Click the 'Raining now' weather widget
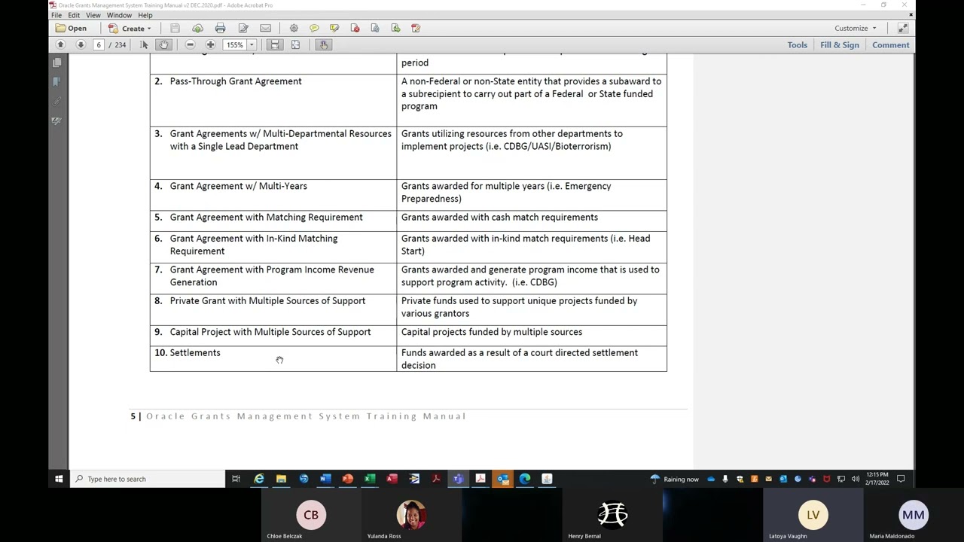 (675, 479)
